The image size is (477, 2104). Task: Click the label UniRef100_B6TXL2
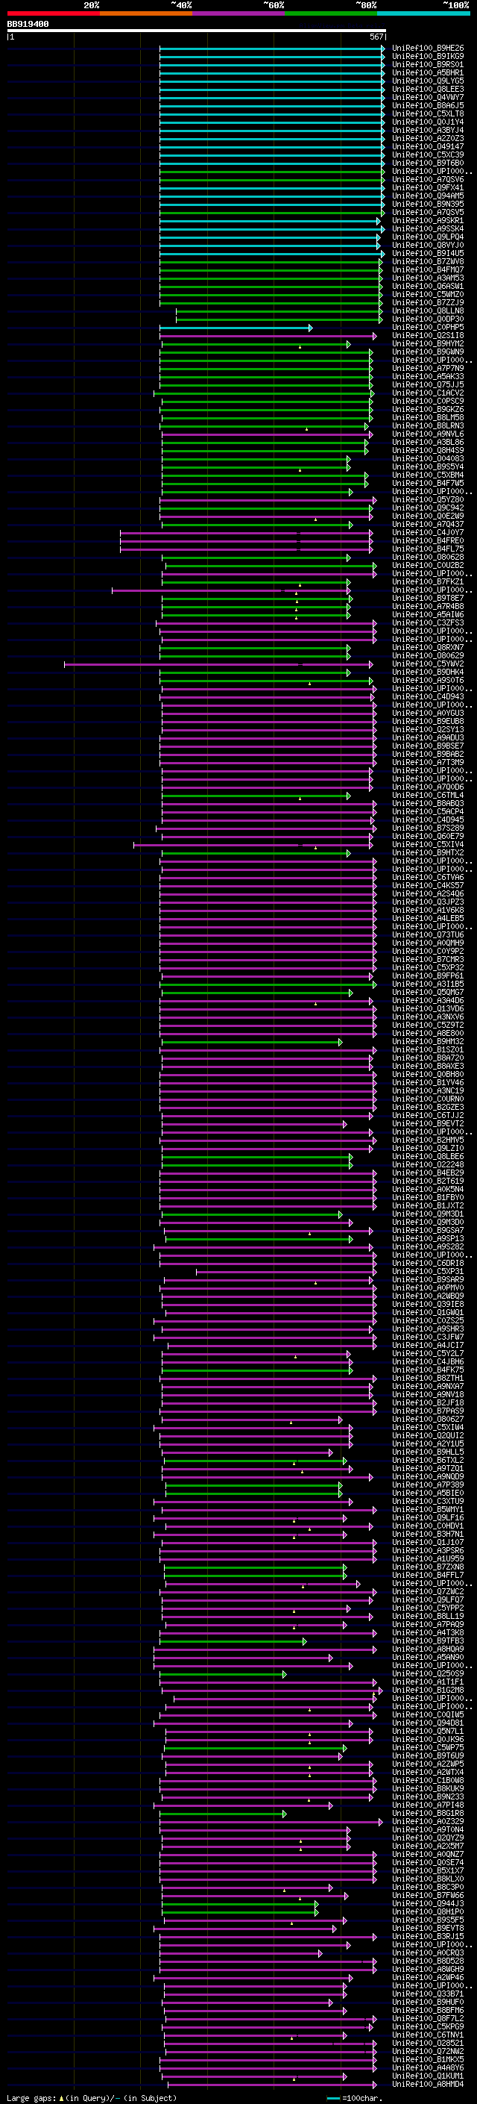[428, 1461]
